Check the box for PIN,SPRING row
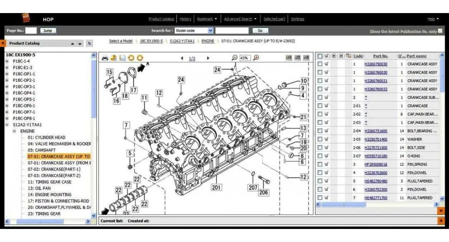The width and height of the screenshot is (449, 242). (320, 164)
